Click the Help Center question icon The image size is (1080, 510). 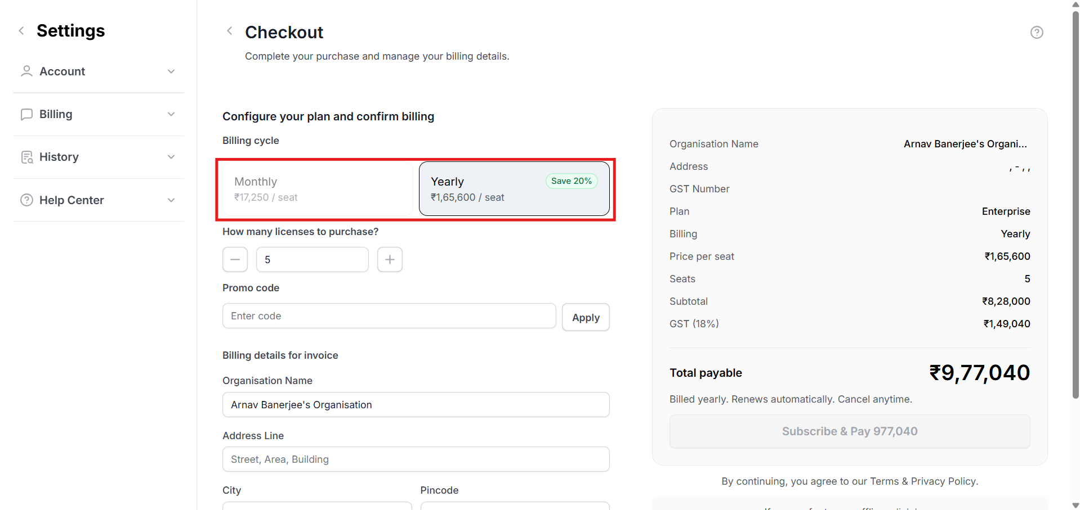coord(26,200)
